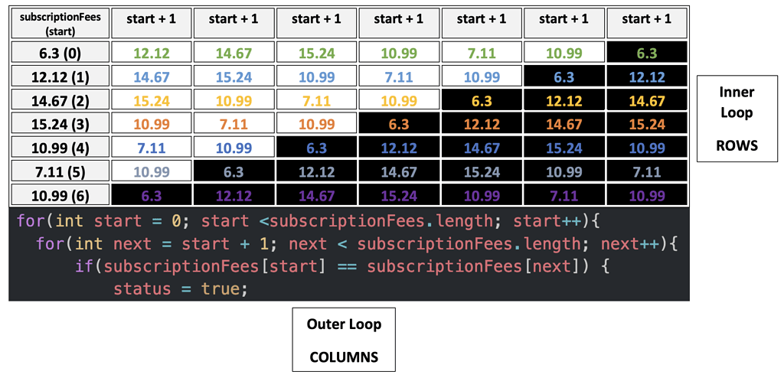Select the row header 7.11 (5)
784x378 pixels.
click(x=60, y=171)
